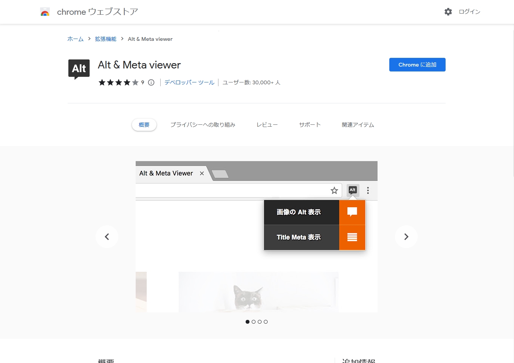Select the second carousel dot indicator
Viewport: 514px width, 363px height.
[254, 322]
